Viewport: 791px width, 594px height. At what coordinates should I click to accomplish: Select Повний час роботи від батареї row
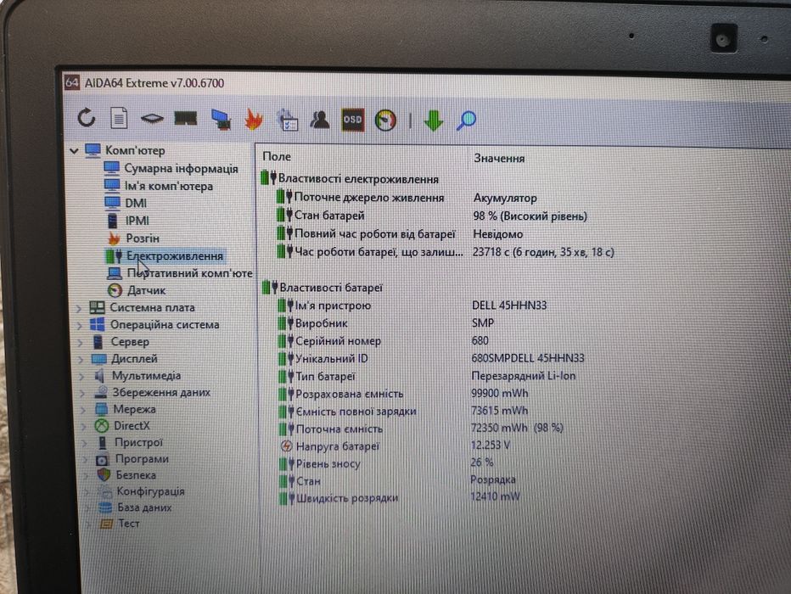click(x=400, y=234)
